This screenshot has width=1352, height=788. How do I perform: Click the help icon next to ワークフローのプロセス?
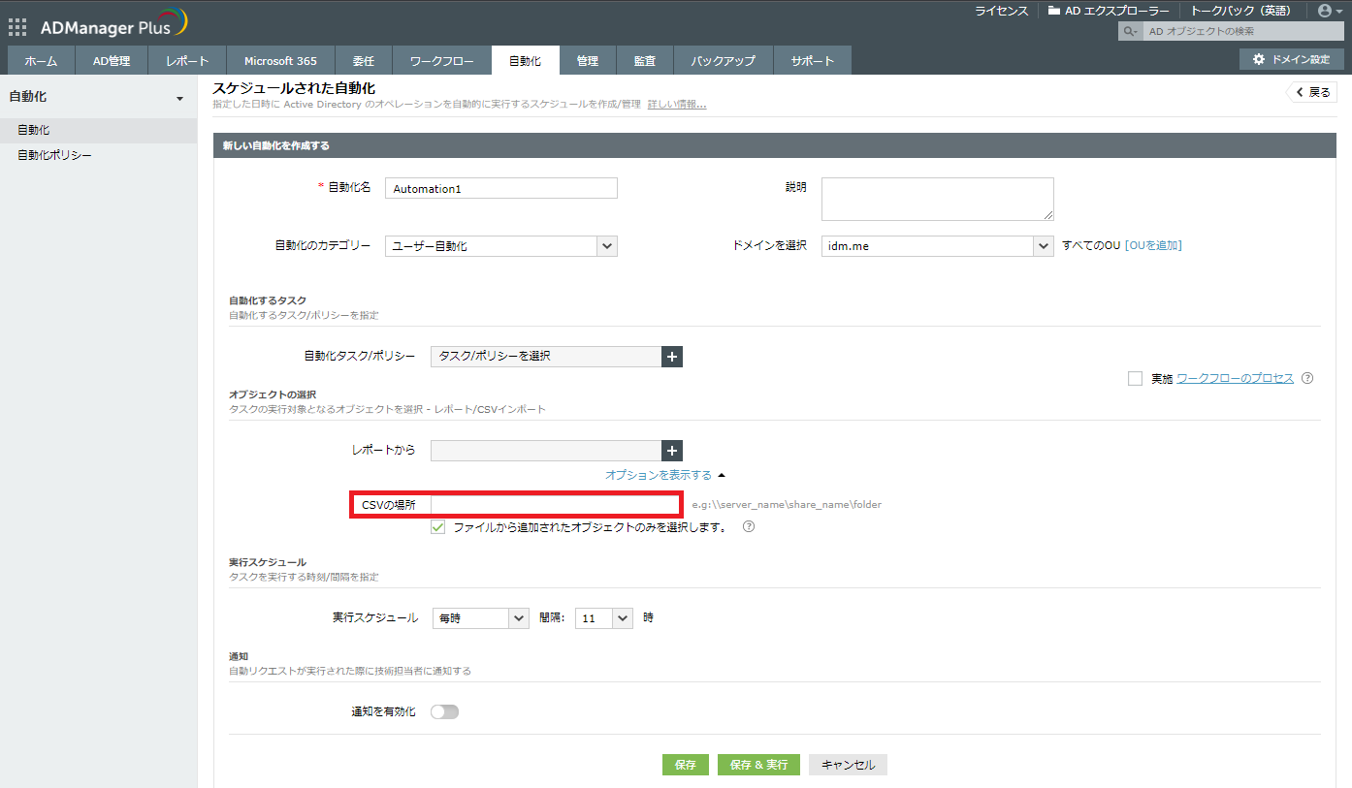pyautogui.click(x=1307, y=378)
